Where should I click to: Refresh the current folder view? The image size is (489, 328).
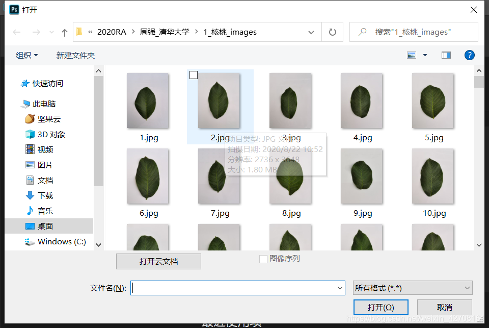[332, 32]
